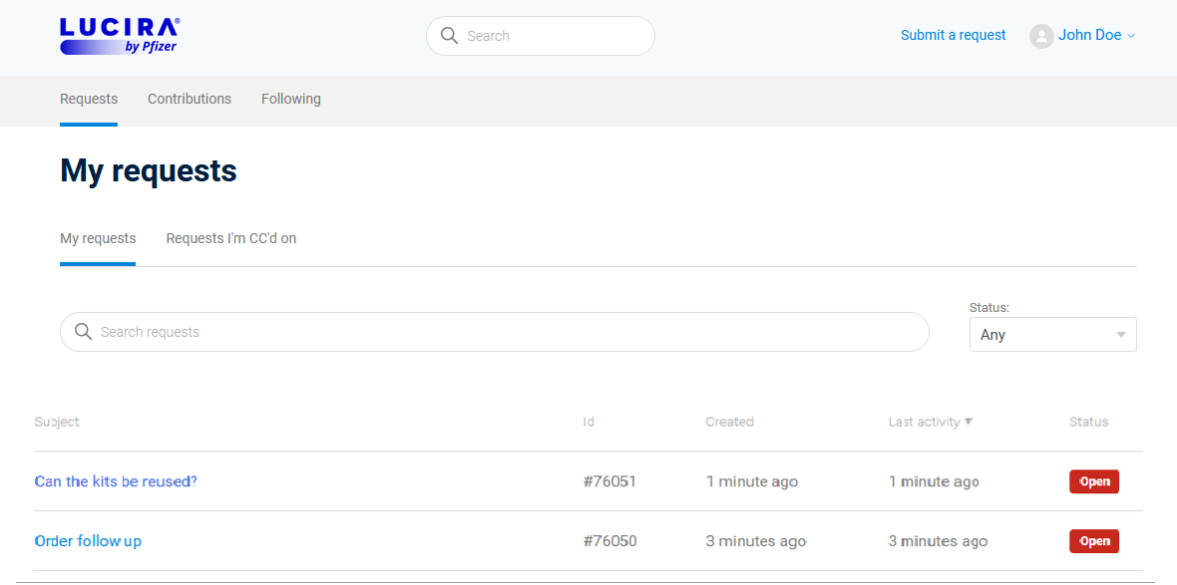Click the Submit a request link
The width and height of the screenshot is (1177, 585).
953,35
